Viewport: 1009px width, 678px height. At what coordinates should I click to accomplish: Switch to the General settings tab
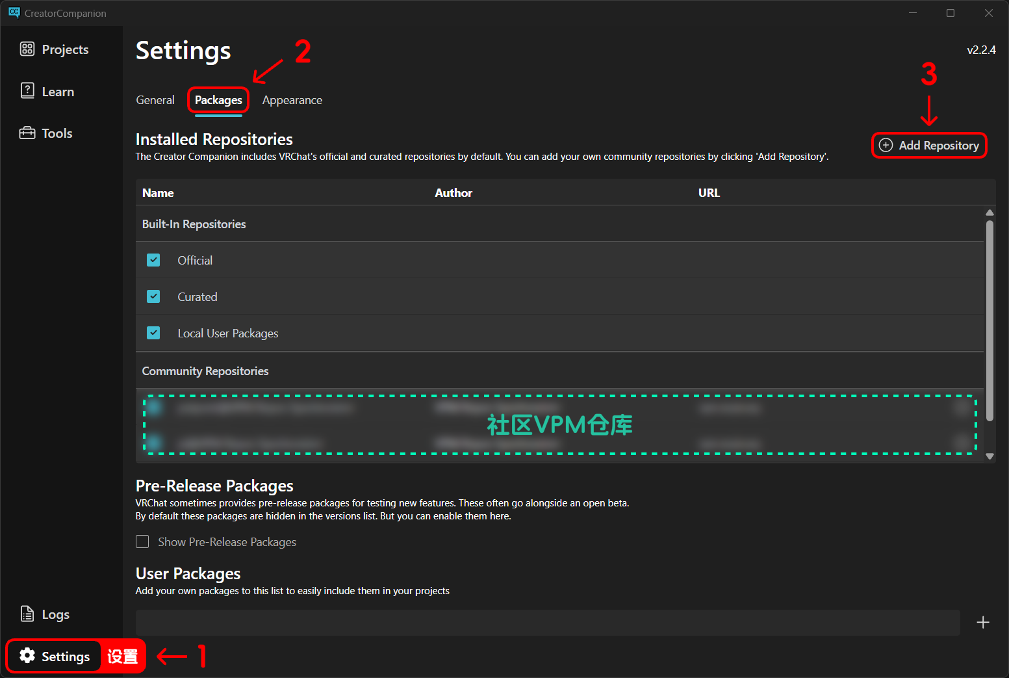(x=155, y=100)
